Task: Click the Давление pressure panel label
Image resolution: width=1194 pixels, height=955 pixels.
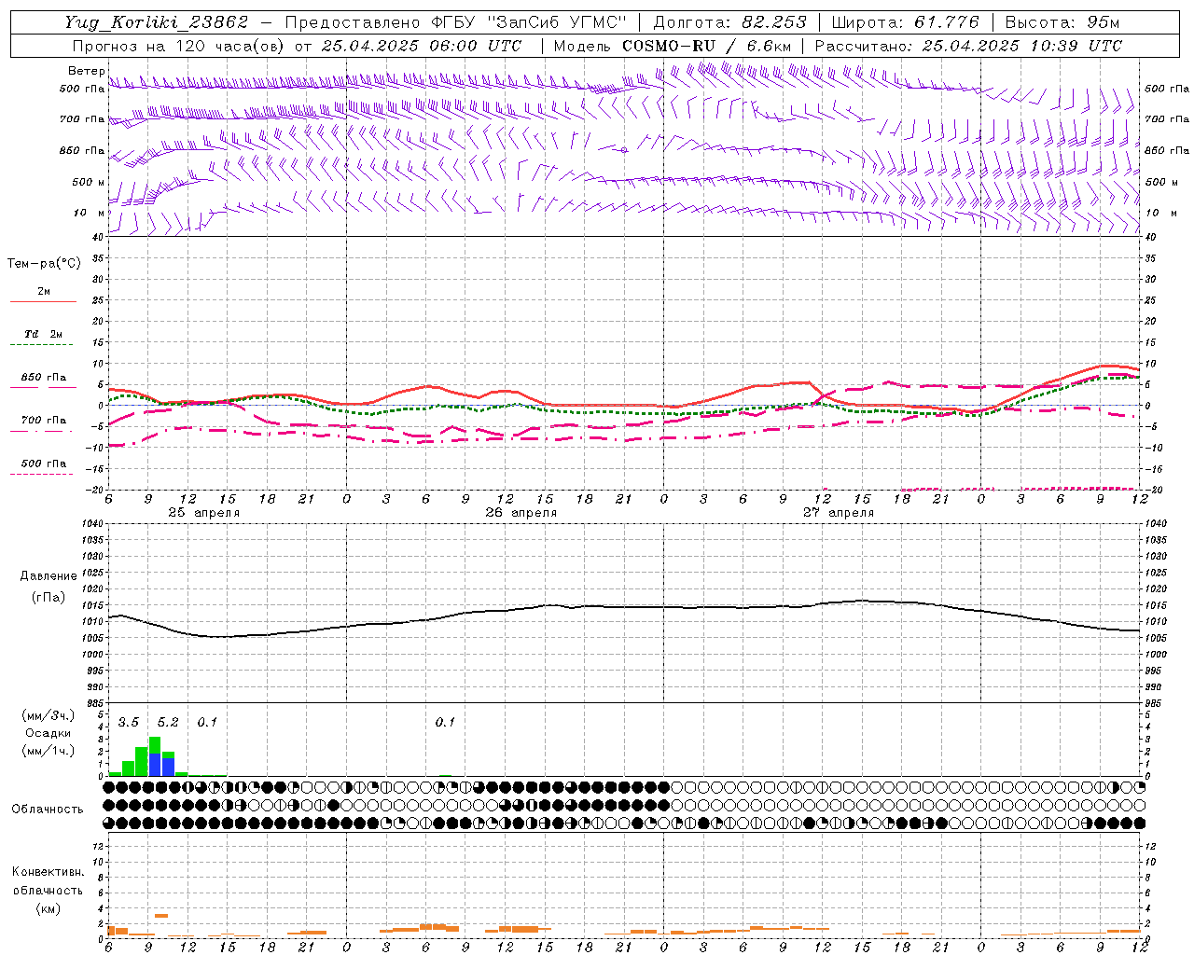Action: [49, 576]
